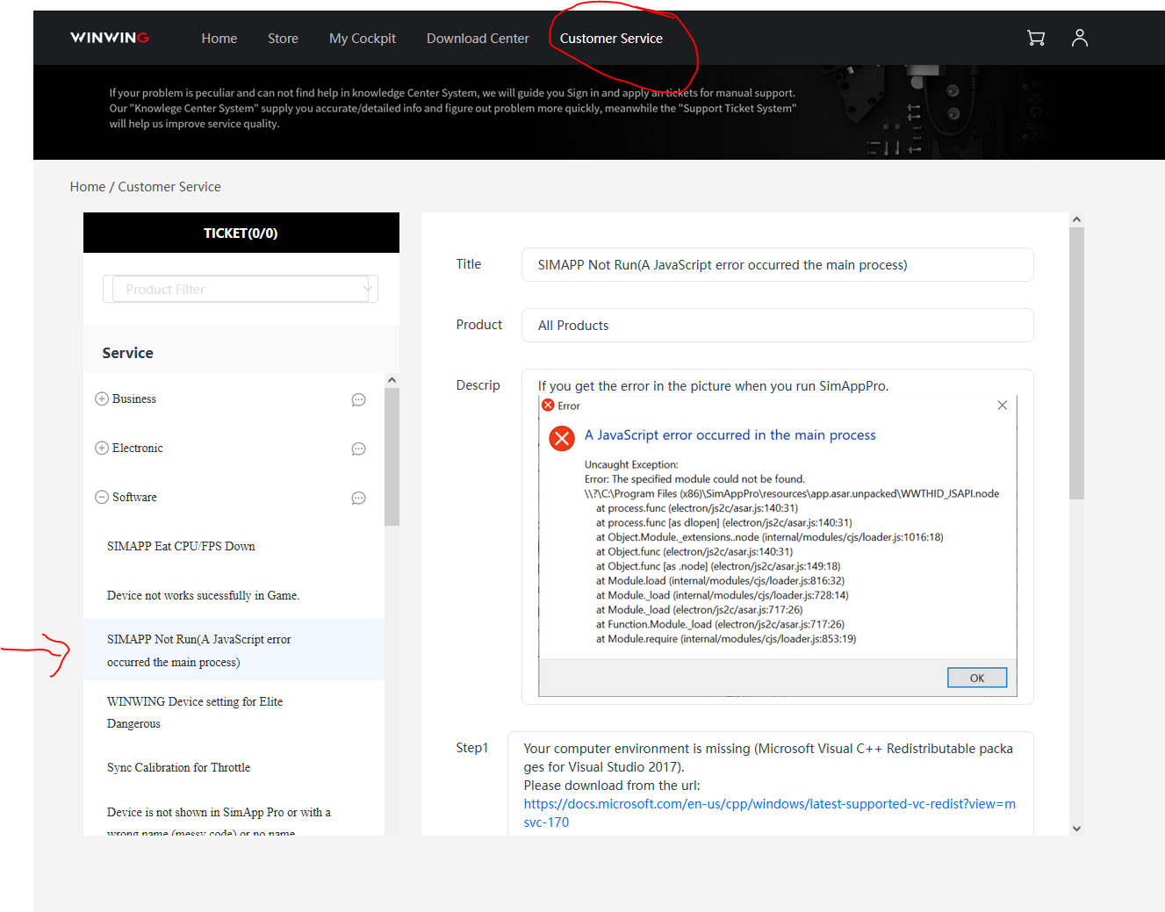Open the shopping cart
Image resolution: width=1165 pixels, height=912 pixels.
1036,38
